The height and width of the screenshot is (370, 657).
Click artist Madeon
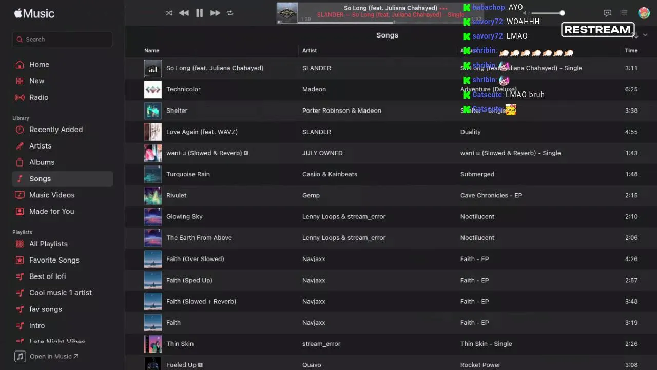[x=314, y=89]
